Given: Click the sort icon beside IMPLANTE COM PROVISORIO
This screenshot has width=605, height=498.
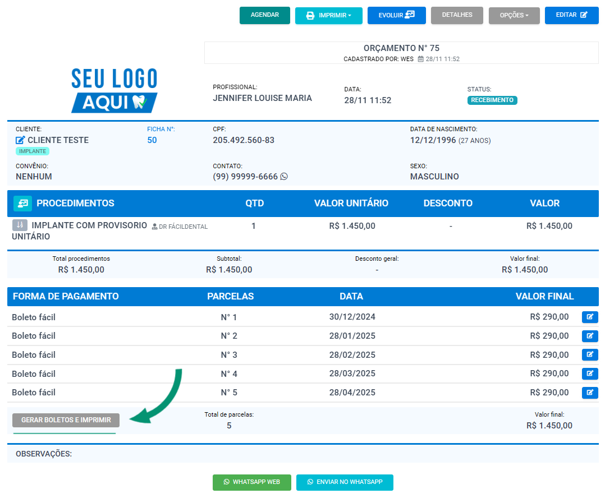Looking at the screenshot, I should pos(20,225).
